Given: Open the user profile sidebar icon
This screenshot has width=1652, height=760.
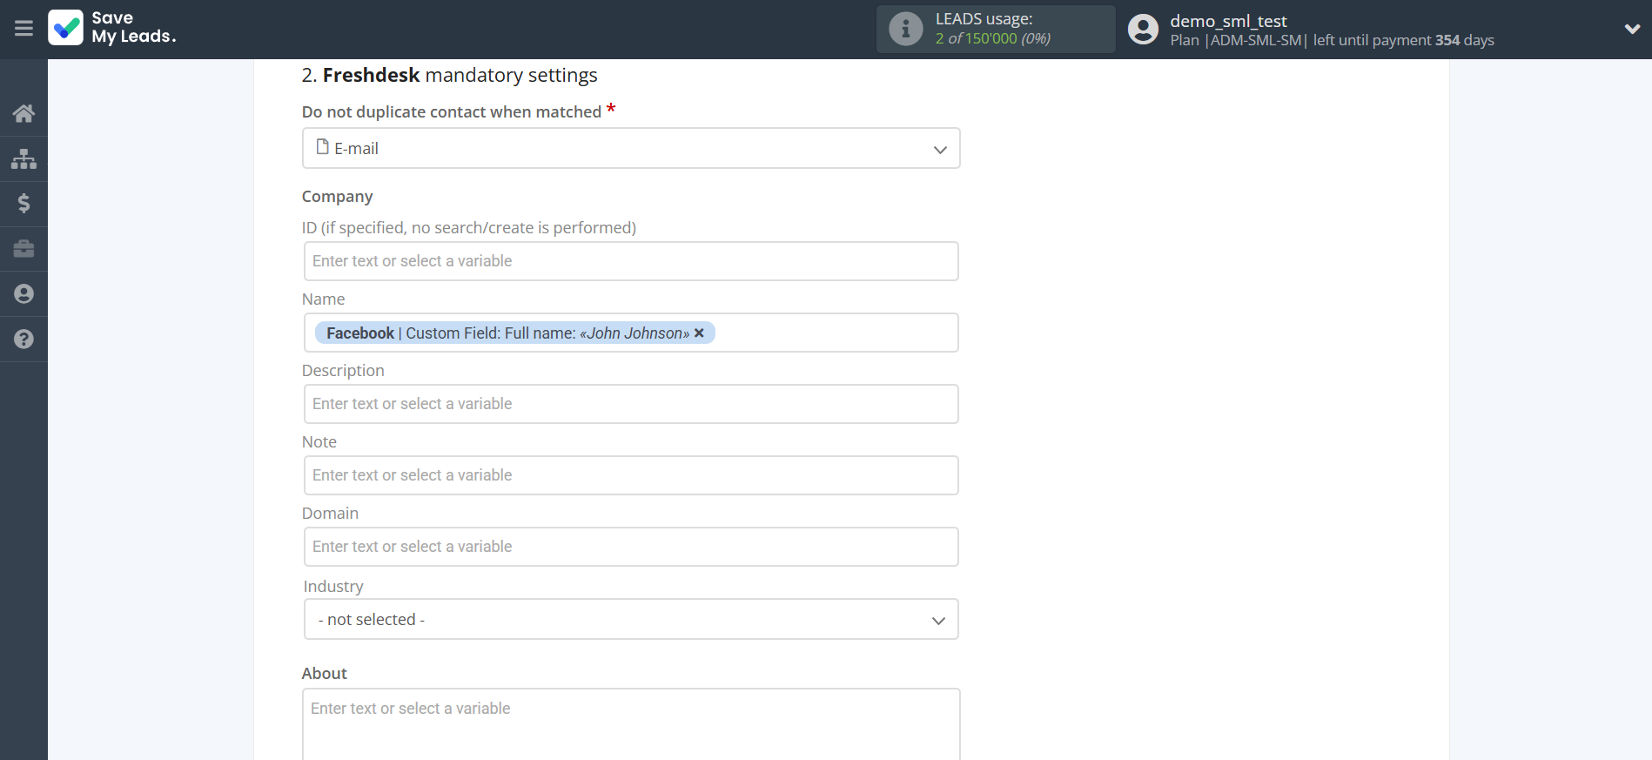Looking at the screenshot, I should (24, 294).
